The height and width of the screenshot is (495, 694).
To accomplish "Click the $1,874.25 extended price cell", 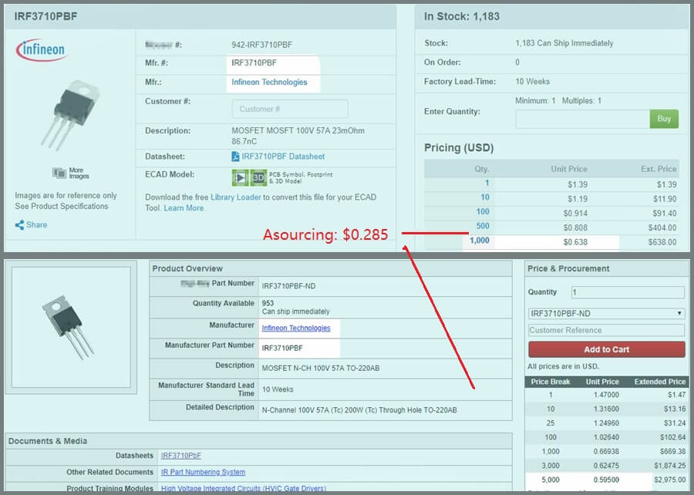I will click(x=669, y=466).
